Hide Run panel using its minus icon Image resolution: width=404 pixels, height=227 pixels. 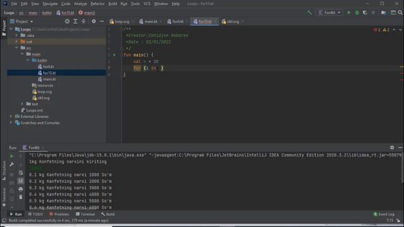point(400,148)
